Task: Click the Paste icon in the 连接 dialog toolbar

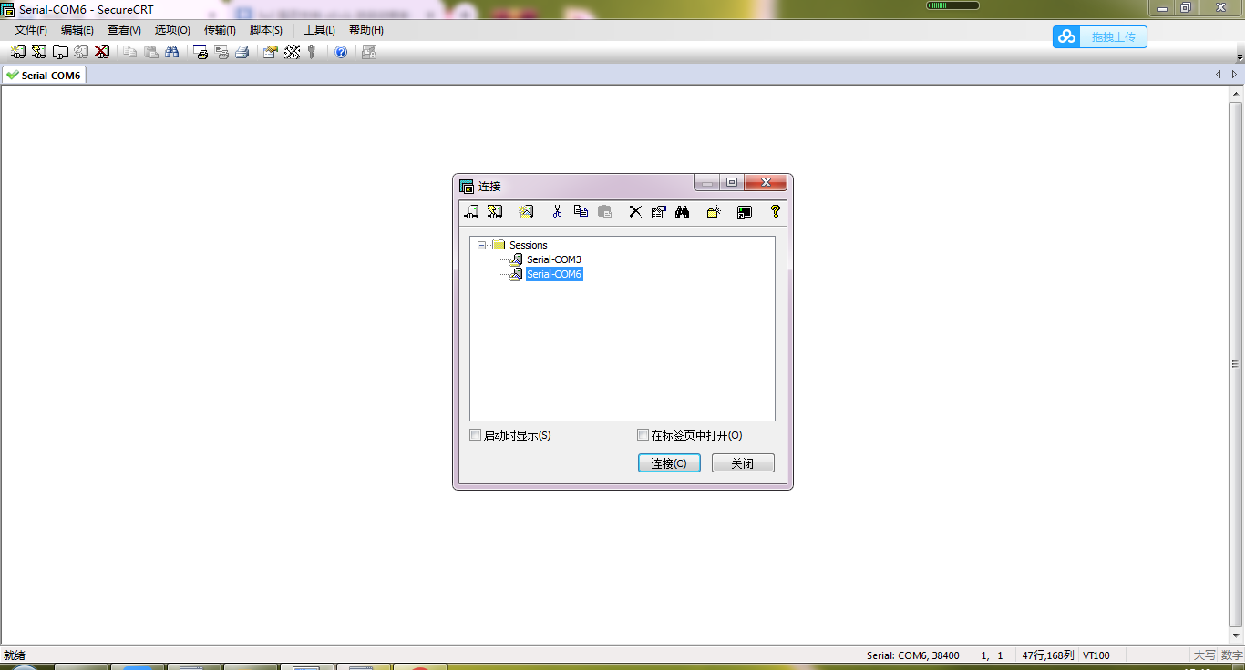Action: pos(604,211)
